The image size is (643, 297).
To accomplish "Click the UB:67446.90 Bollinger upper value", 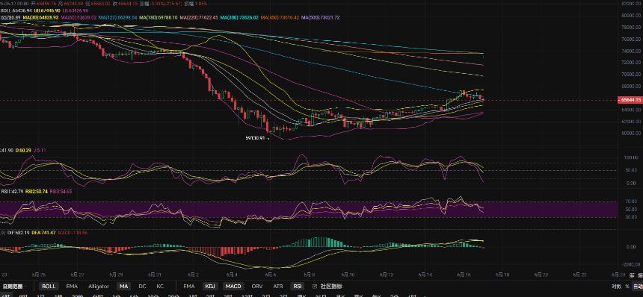I will pyautogui.click(x=47, y=10).
